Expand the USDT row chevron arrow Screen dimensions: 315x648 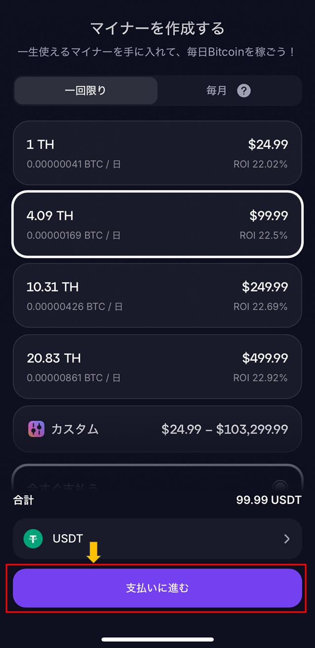287,539
